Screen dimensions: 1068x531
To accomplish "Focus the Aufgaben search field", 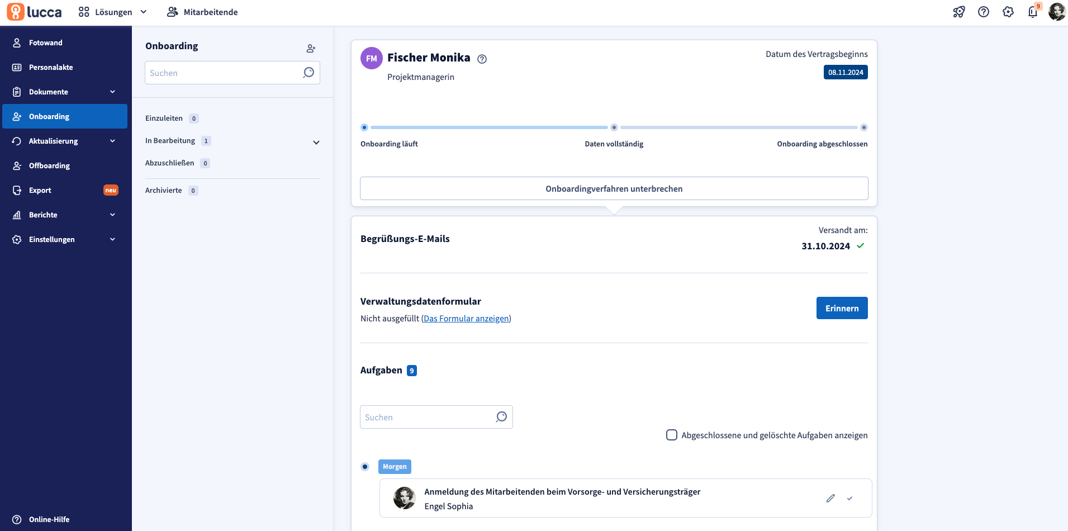I will [428, 417].
